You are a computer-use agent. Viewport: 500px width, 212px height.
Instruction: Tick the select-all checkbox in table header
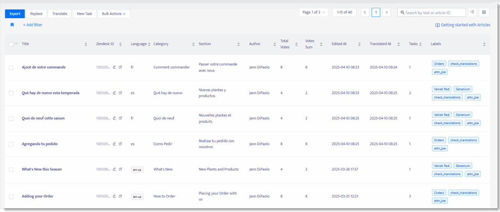pos(11,44)
